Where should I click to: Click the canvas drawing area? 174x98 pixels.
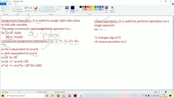click(x=86, y=53)
